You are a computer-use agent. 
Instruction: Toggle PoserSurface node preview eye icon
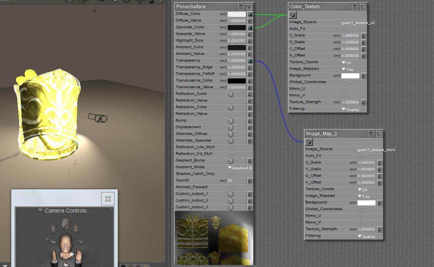click(x=249, y=7)
